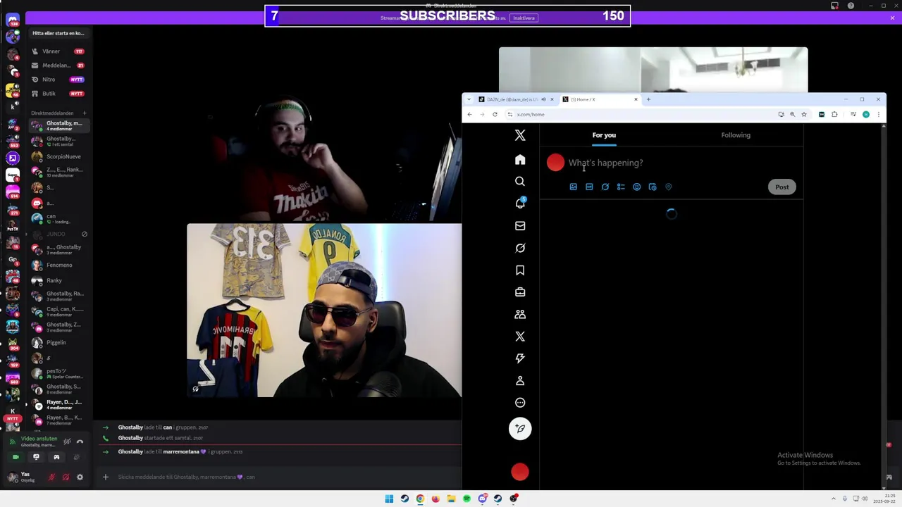Screen dimensions: 902x507
Task: Reload the Chrome page
Action: click(x=495, y=114)
